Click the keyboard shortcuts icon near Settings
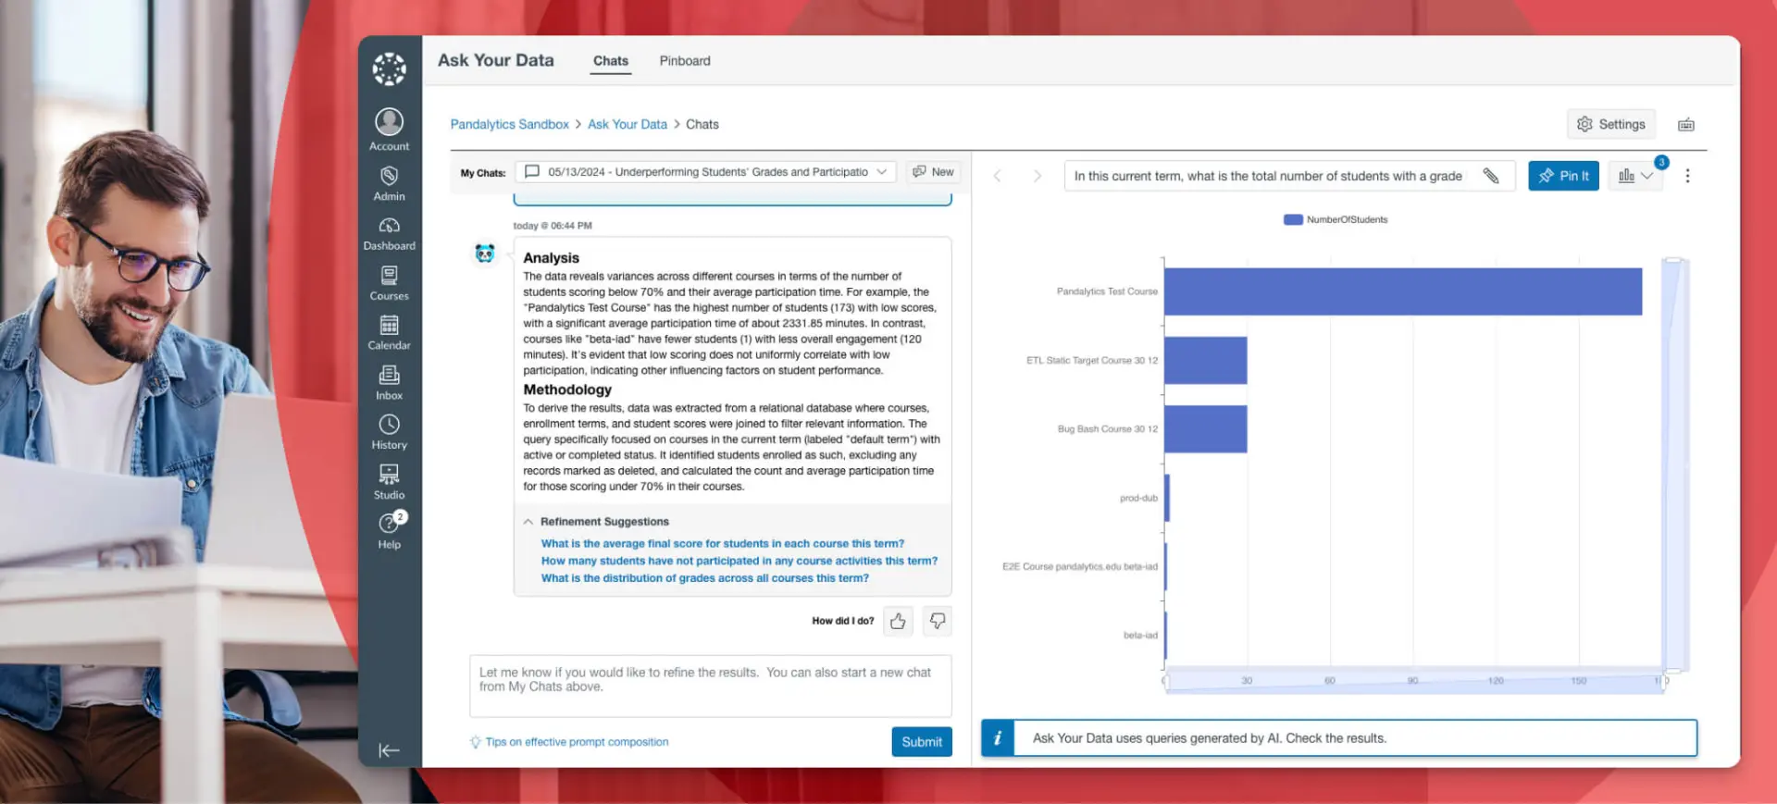The width and height of the screenshot is (1777, 804). pos(1686,125)
